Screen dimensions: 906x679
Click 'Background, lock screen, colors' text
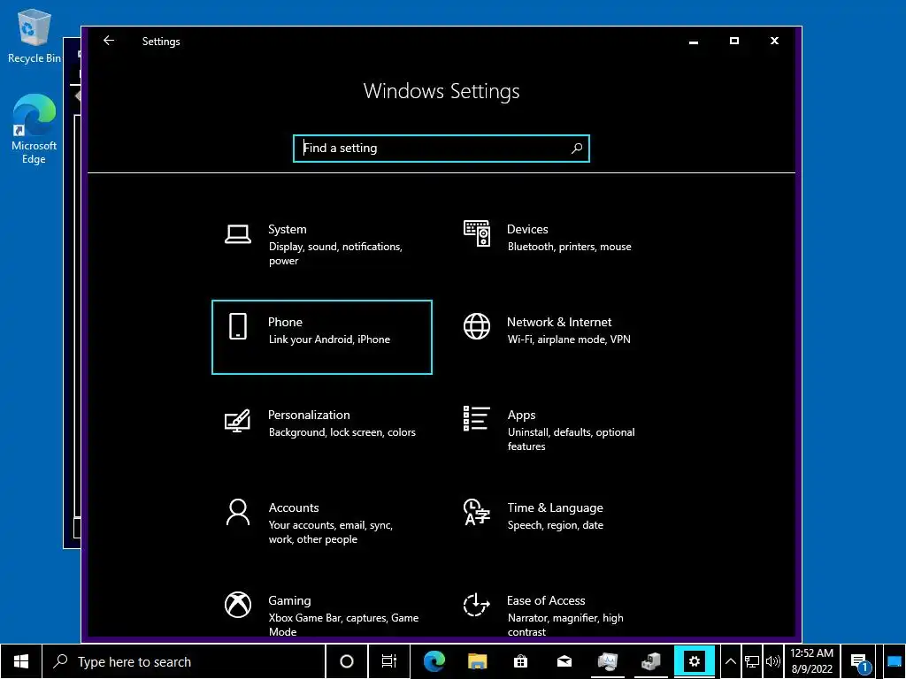(x=342, y=432)
